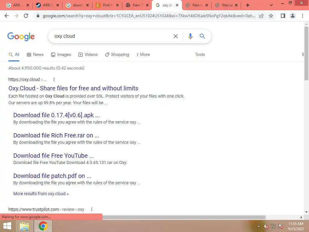Go back to the previous page

click(7, 16)
